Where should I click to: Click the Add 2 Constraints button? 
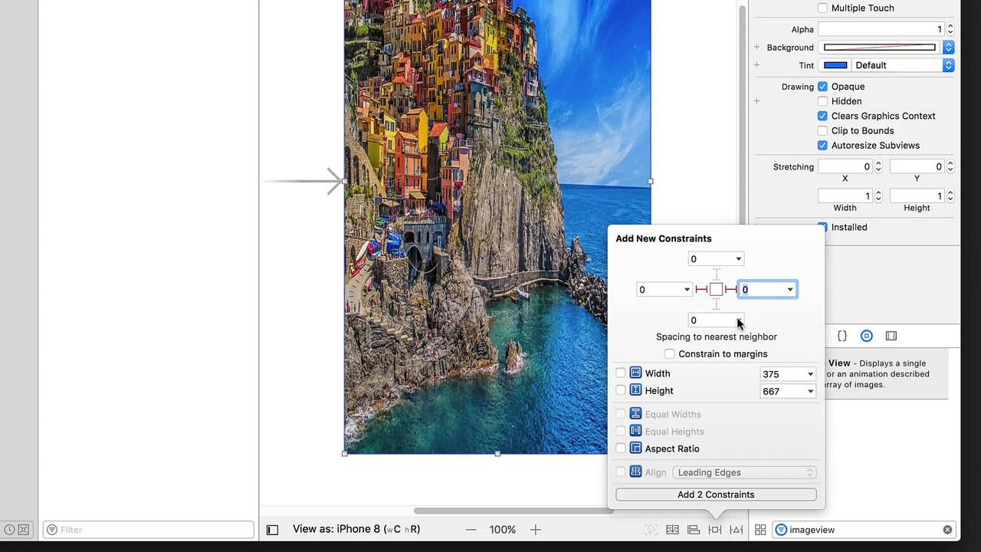point(716,495)
